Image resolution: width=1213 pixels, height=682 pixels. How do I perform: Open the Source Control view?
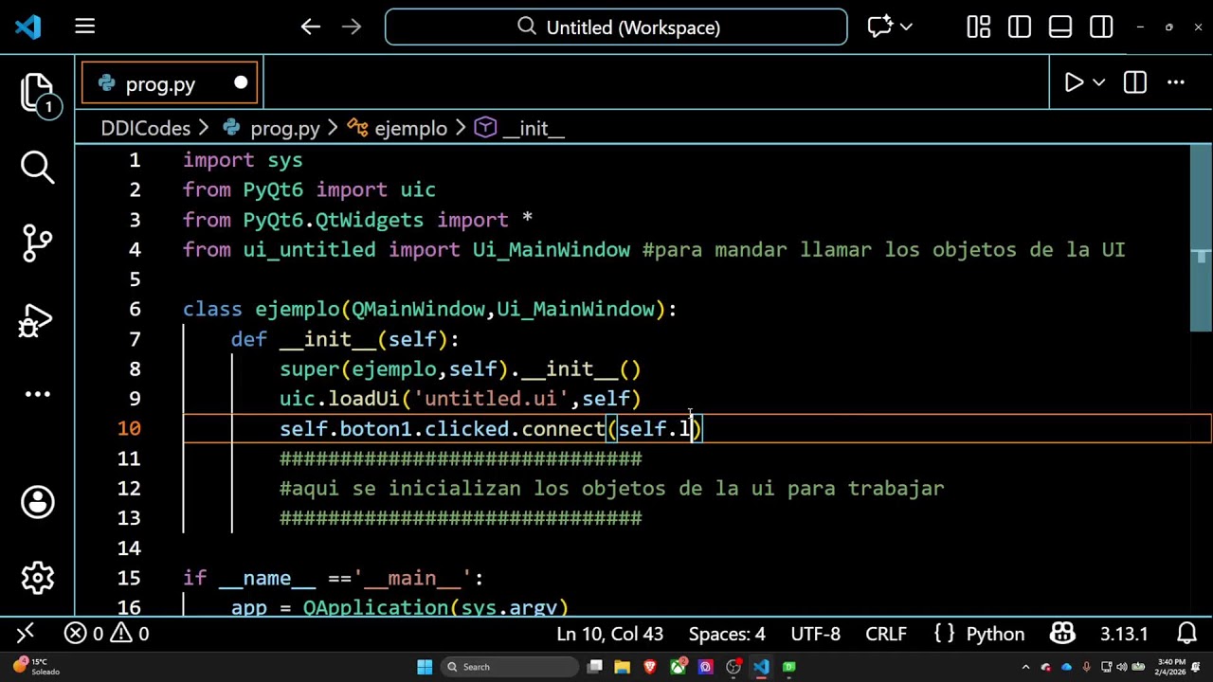tap(38, 243)
